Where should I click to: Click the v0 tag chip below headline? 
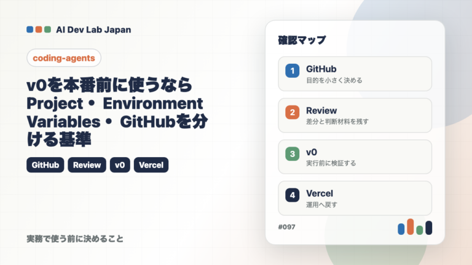point(120,165)
